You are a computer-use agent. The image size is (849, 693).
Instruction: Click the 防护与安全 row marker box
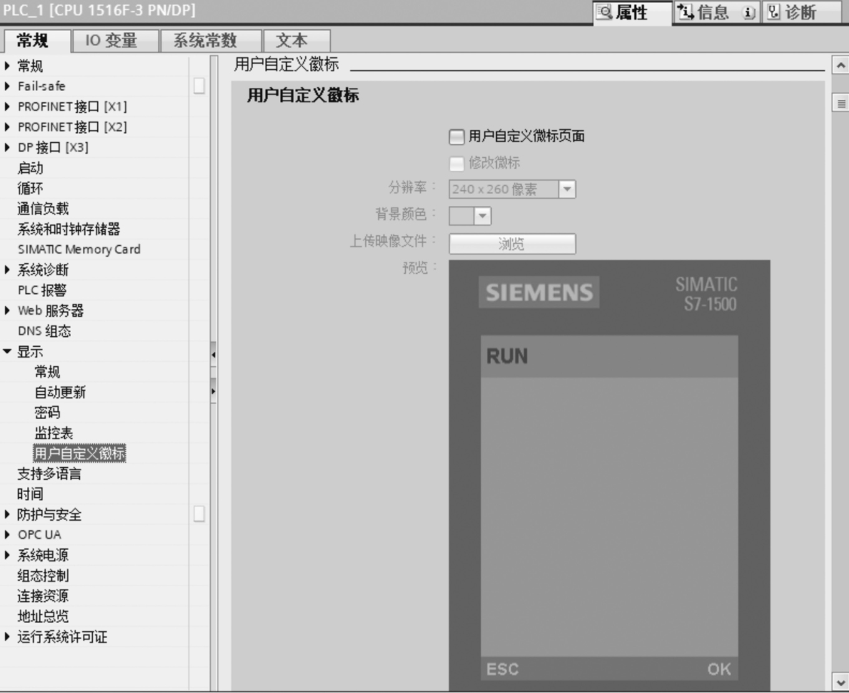199,515
